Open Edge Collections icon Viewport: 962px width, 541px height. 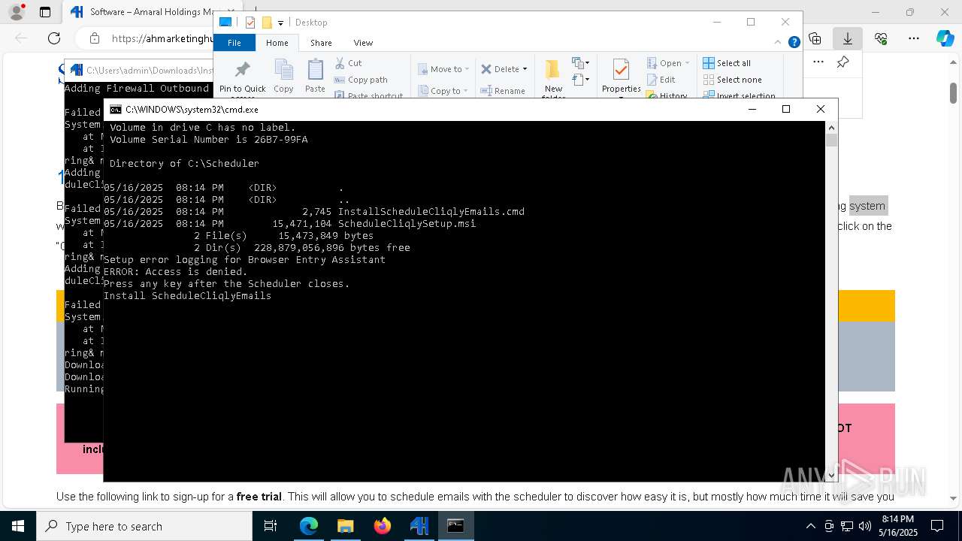coord(815,38)
